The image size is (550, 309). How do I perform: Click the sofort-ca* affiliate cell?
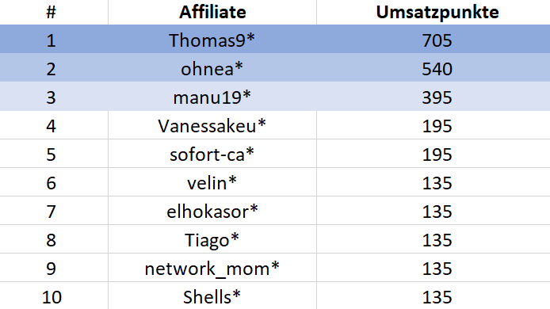pos(212,154)
